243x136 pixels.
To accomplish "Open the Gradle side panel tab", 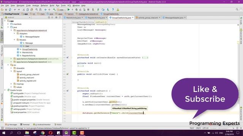I will click(241, 21).
